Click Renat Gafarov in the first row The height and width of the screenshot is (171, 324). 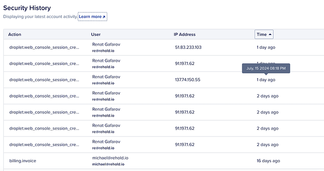(x=106, y=44)
